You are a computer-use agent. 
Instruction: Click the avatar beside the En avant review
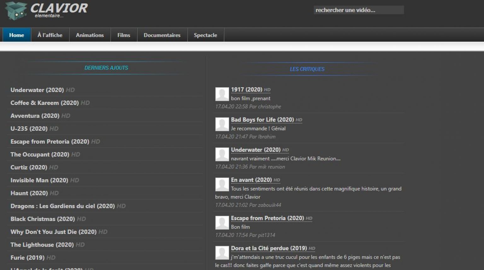222,184
